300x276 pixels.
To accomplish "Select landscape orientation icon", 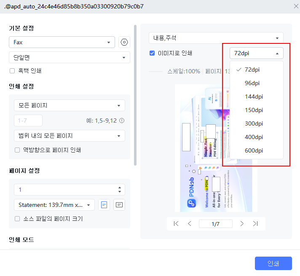I will click(119, 205).
